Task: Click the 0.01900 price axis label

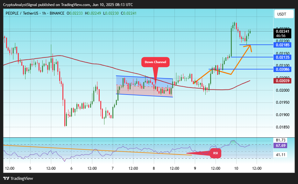Action: pos(283,115)
